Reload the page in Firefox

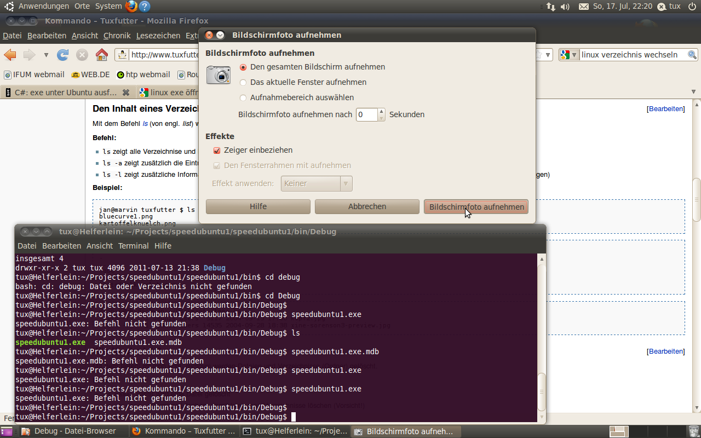(x=63, y=55)
